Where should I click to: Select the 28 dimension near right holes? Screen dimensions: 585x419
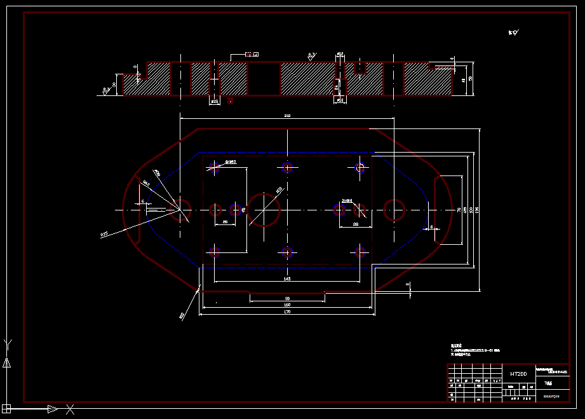356,224
